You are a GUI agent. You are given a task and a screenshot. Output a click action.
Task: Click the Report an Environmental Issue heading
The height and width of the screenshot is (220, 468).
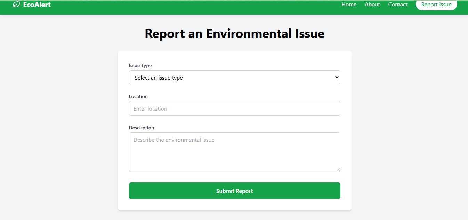point(235,34)
